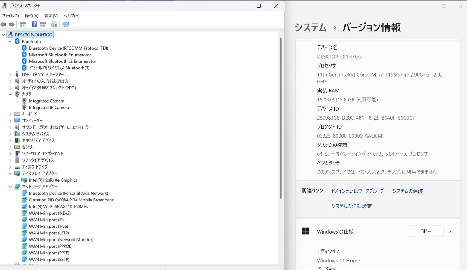Collapse ネットワーク アダプター category
The image size is (467, 270).
(x=10, y=187)
